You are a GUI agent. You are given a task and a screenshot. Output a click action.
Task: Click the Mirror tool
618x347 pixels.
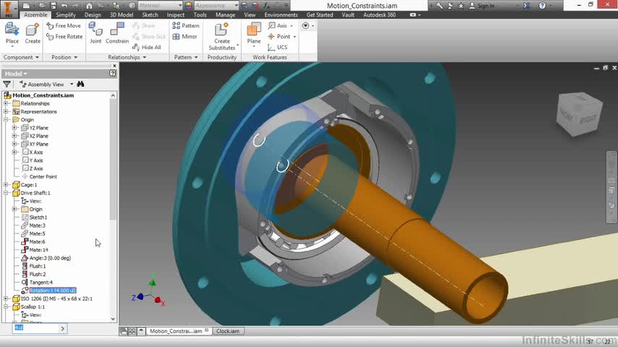click(185, 36)
